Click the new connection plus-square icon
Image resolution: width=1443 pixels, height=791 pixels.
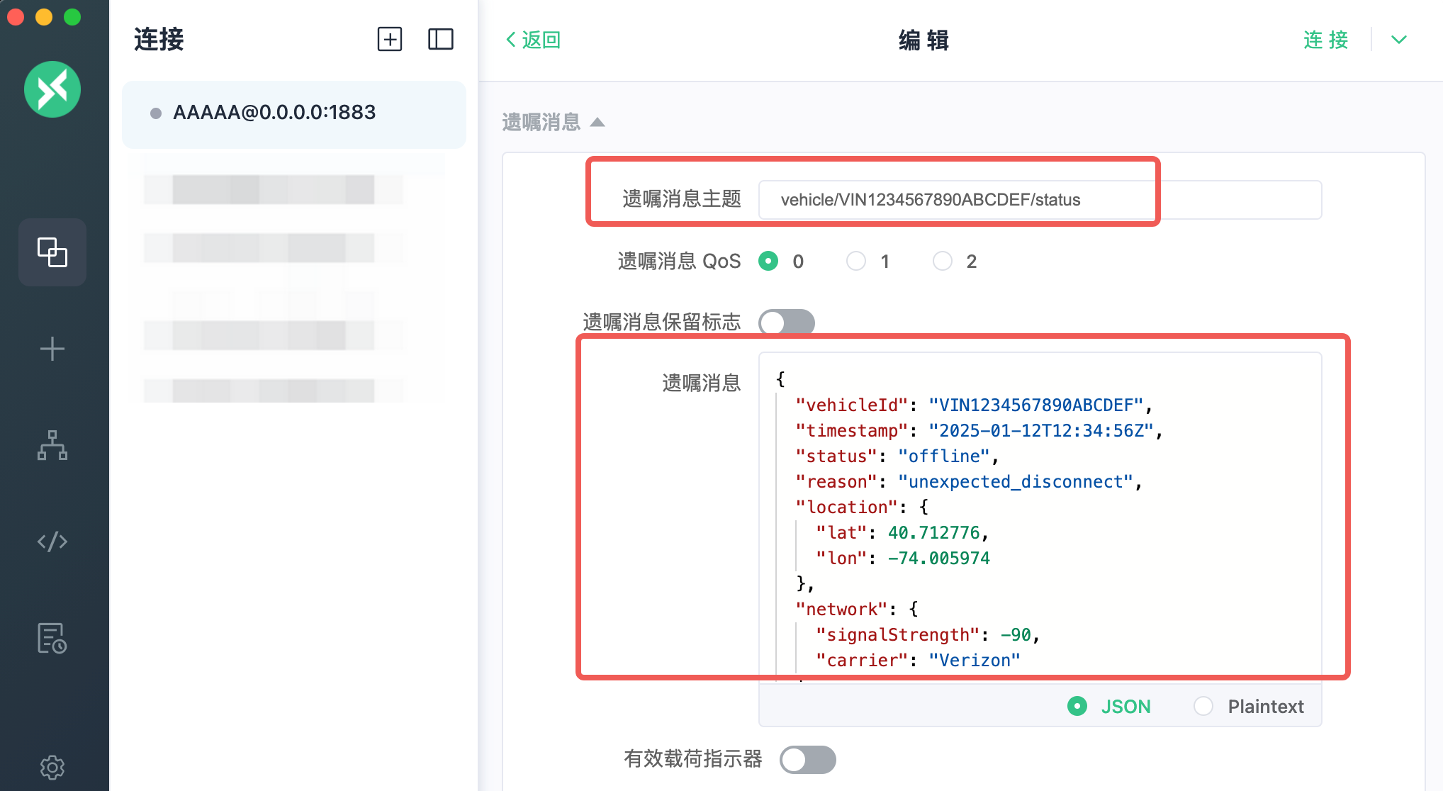[x=390, y=39]
